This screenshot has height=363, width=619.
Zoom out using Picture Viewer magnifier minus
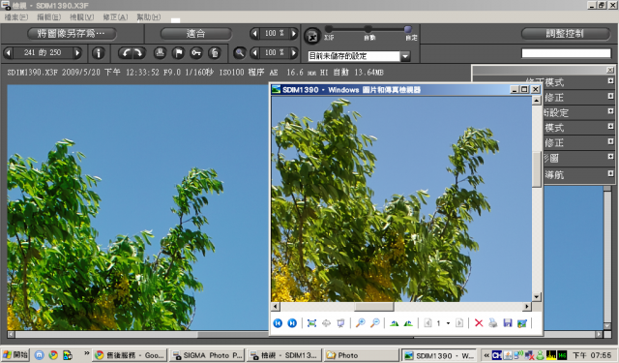[374, 323]
